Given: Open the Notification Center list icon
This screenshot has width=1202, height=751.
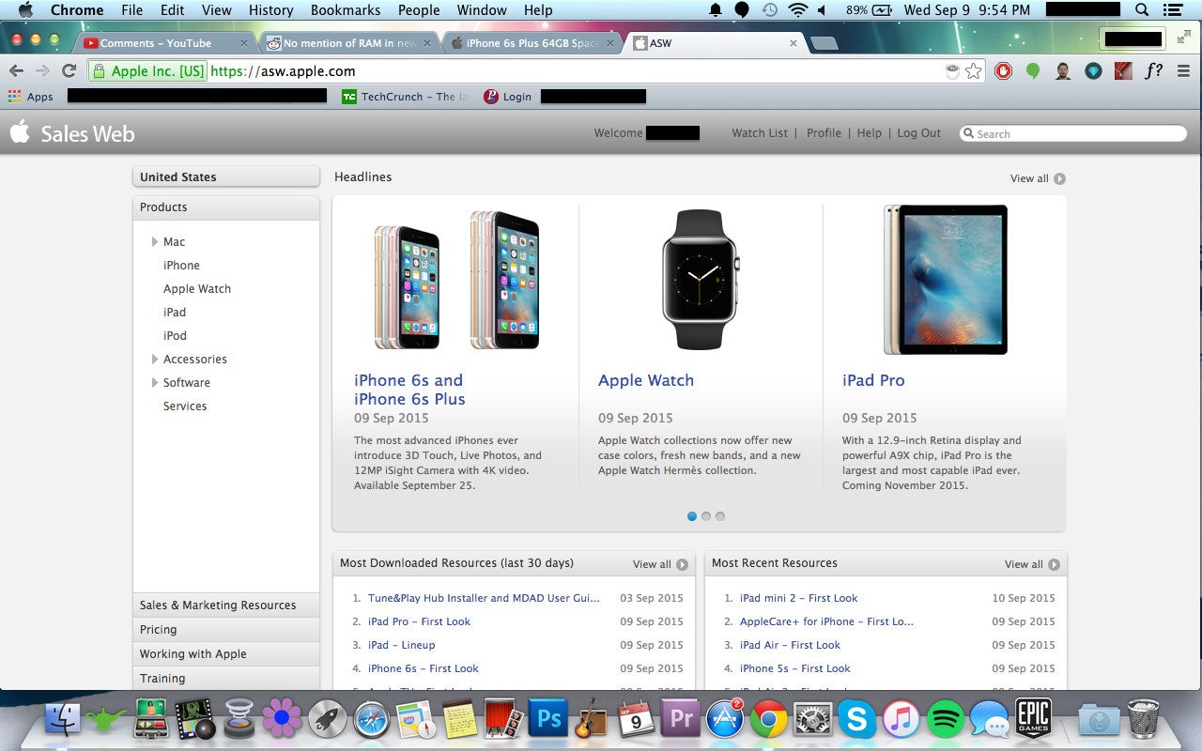Looking at the screenshot, I should (x=1174, y=9).
